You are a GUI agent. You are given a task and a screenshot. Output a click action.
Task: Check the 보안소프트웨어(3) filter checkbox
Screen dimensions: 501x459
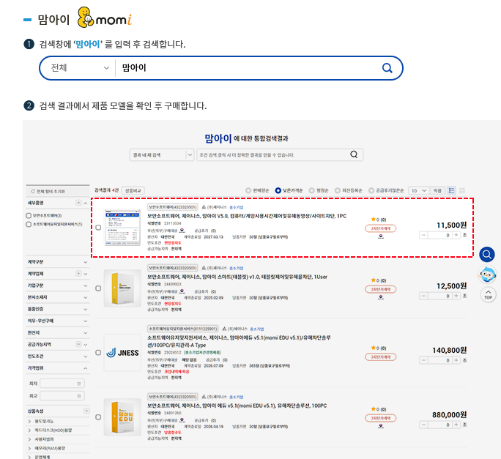coord(29,216)
